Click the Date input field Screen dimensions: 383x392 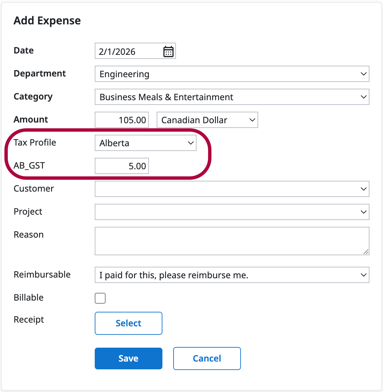pos(129,51)
